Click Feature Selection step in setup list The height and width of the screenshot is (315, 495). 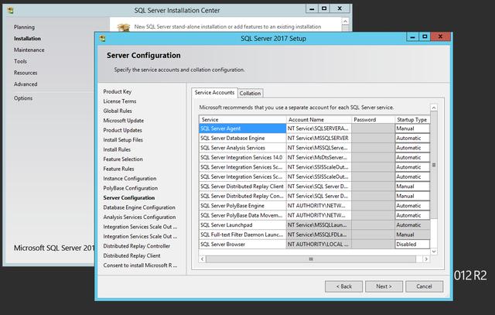123,159
